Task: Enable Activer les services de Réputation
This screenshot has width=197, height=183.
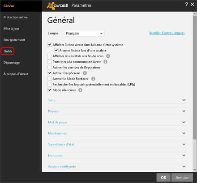Action: point(50,67)
